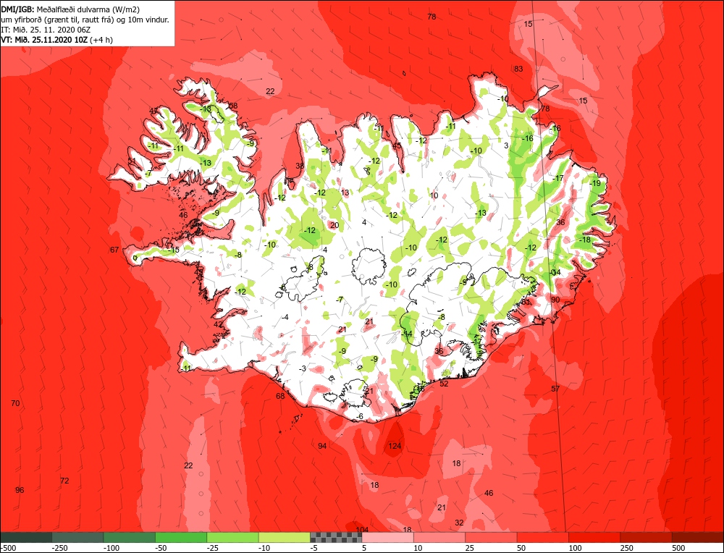
Task: Select the '52' value on the south coast
Action: pos(445,384)
